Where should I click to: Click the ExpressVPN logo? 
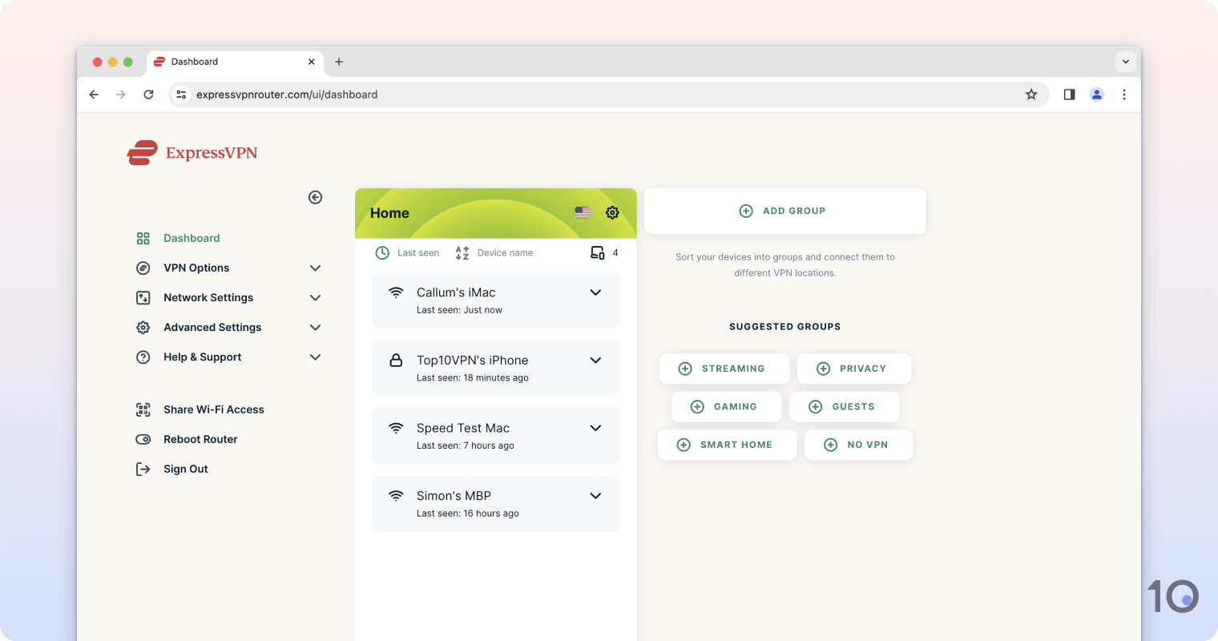click(192, 151)
